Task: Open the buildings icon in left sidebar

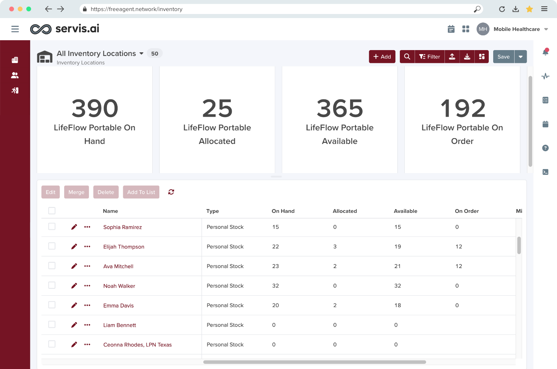Action: 15,60
